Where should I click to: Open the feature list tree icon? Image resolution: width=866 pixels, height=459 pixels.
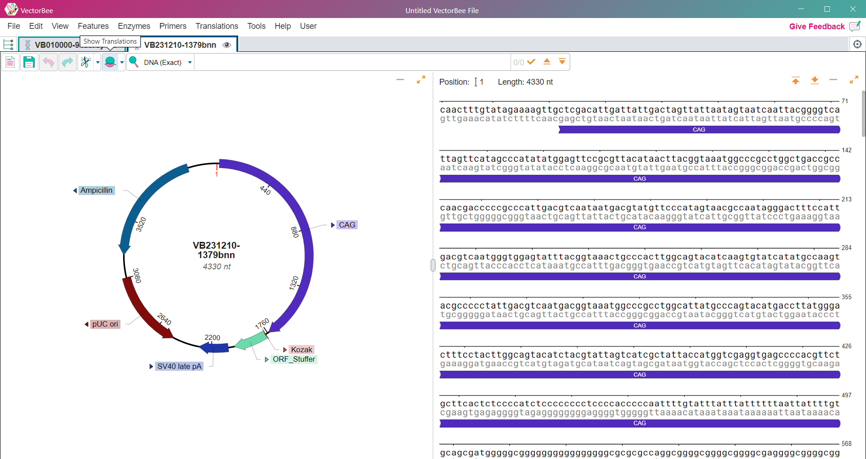pyautogui.click(x=9, y=44)
